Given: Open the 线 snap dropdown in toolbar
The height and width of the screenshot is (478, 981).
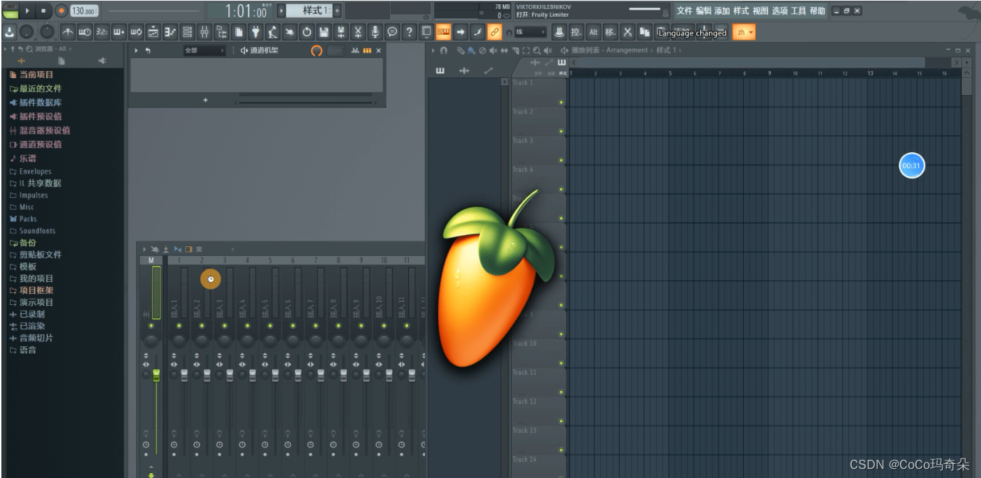Looking at the screenshot, I should pyautogui.click(x=530, y=32).
